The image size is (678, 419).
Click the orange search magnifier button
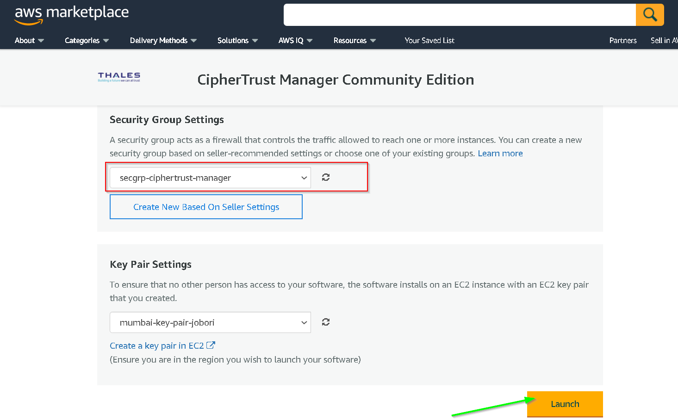[x=650, y=15]
